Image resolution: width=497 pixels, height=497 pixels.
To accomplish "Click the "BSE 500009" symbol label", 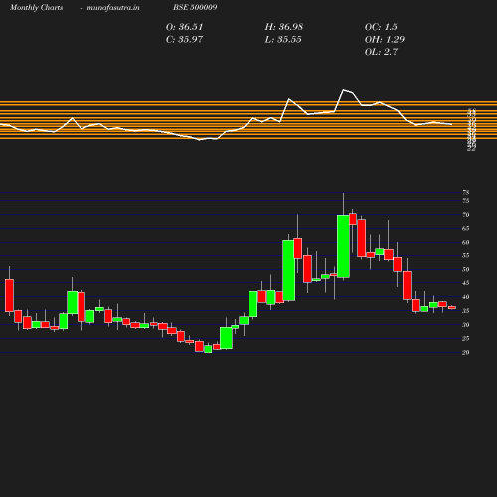I will (x=195, y=7).
